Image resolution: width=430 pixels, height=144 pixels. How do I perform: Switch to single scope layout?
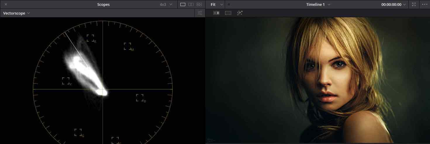click(x=183, y=4)
